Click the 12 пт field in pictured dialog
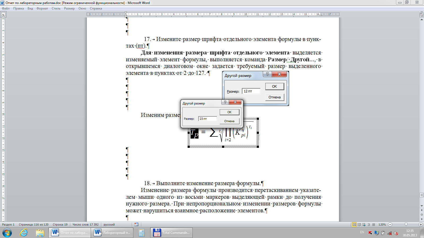Screen dimensions: 424x238 pos(251,91)
